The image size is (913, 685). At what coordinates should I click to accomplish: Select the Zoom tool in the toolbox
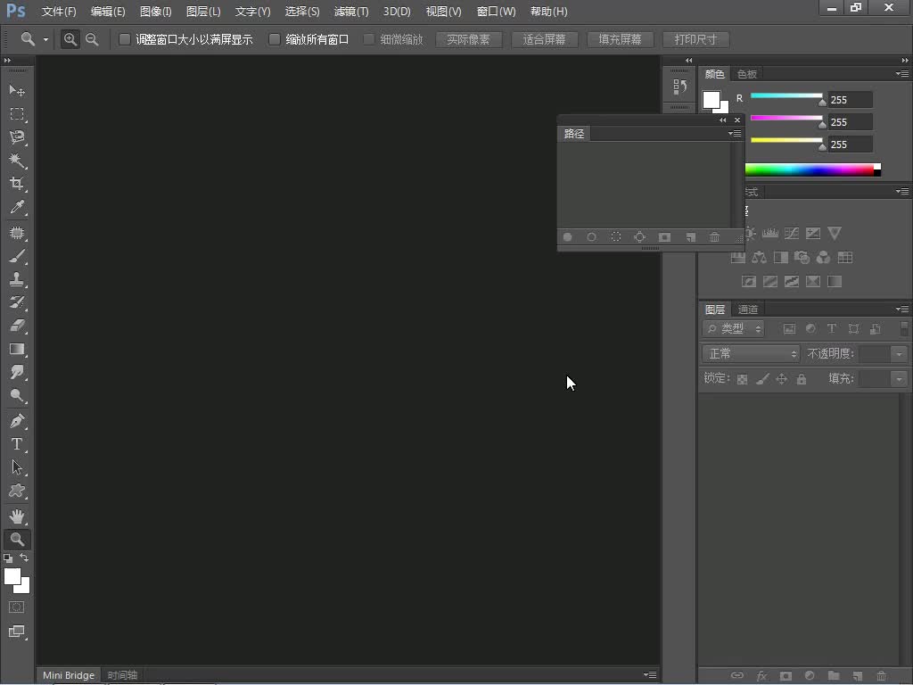click(x=17, y=540)
